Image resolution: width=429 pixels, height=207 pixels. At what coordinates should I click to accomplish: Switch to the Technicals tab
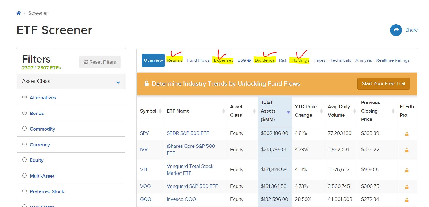[340, 60]
